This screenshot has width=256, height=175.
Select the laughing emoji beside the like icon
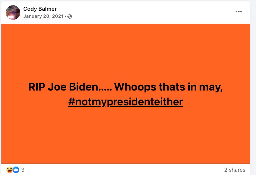pos(9,170)
